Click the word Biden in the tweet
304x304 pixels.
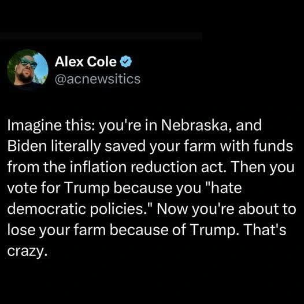click(x=27, y=146)
